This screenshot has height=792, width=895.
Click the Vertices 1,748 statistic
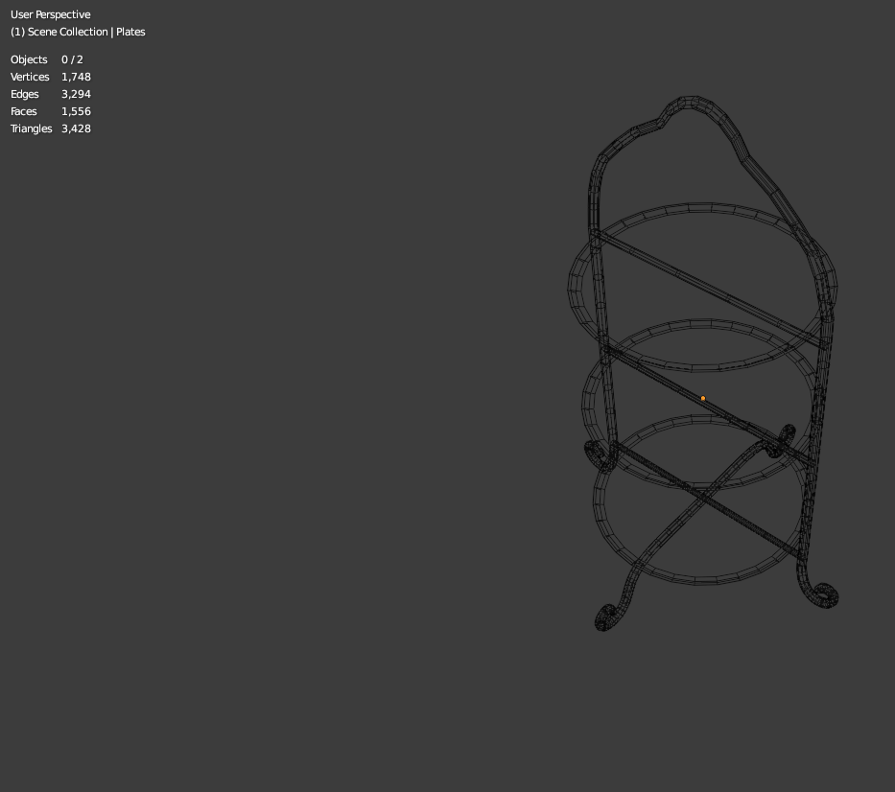pos(51,77)
